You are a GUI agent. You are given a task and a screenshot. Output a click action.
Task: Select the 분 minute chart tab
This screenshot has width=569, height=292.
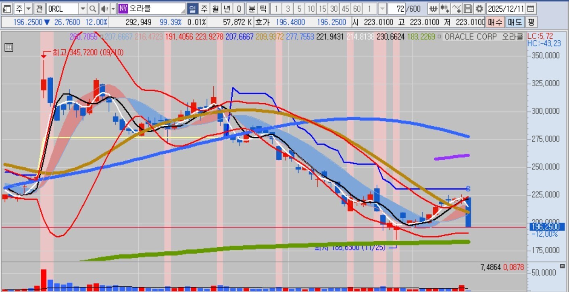coord(252,8)
